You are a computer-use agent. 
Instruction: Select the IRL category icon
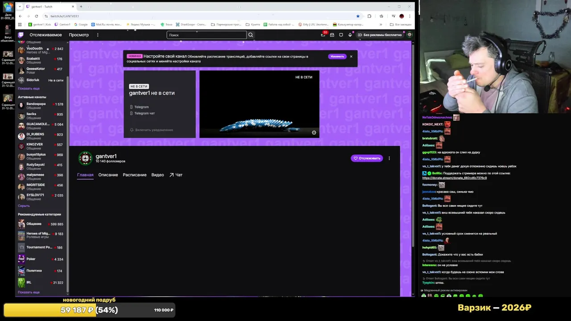[21, 282]
